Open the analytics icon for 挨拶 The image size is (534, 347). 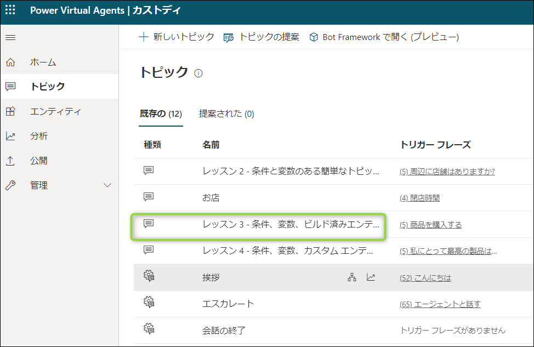click(x=371, y=277)
